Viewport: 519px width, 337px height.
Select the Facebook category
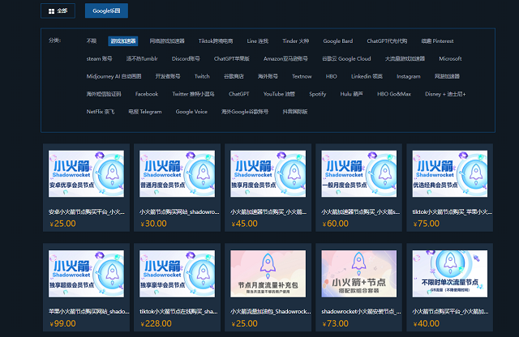(x=147, y=94)
